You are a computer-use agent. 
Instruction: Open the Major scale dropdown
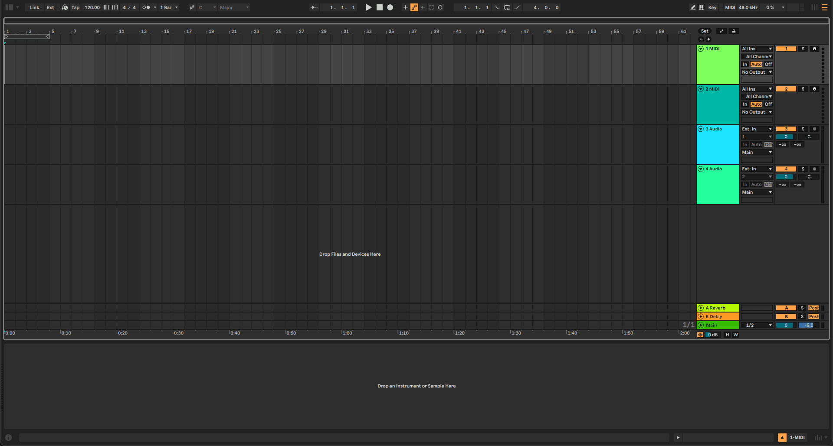pos(234,7)
